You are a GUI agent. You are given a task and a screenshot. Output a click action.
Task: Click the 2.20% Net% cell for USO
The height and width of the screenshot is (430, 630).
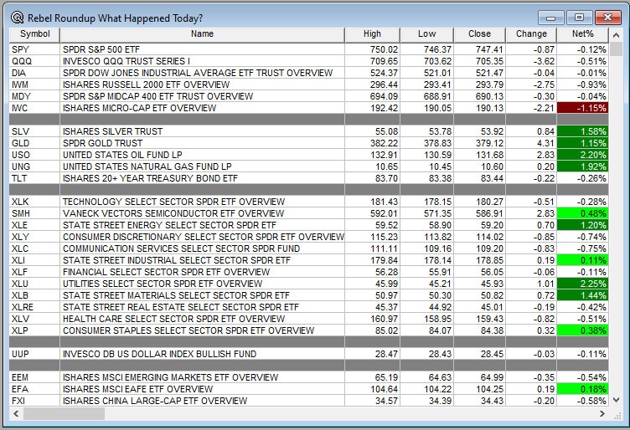(x=582, y=155)
